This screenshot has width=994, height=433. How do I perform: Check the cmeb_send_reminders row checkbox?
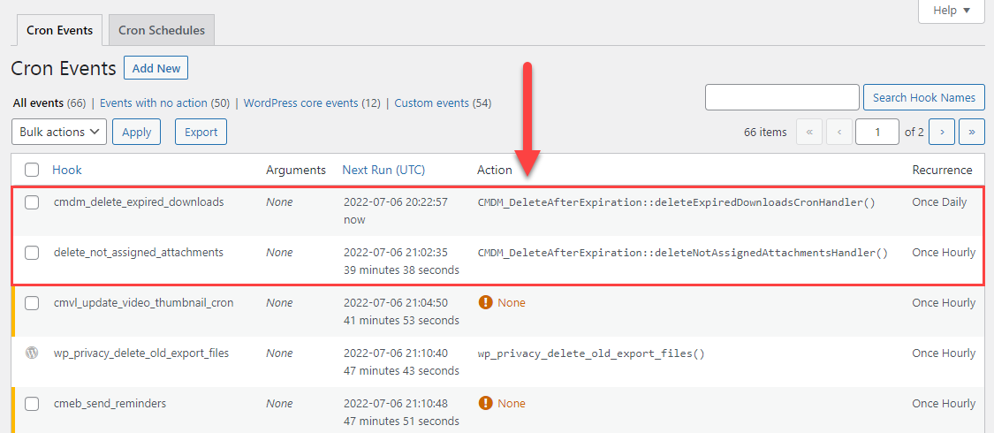point(32,403)
